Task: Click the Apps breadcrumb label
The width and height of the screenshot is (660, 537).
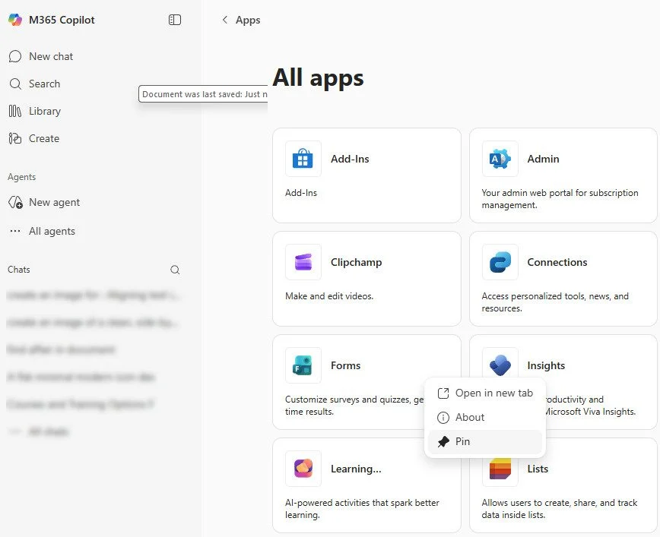Action: (248, 20)
